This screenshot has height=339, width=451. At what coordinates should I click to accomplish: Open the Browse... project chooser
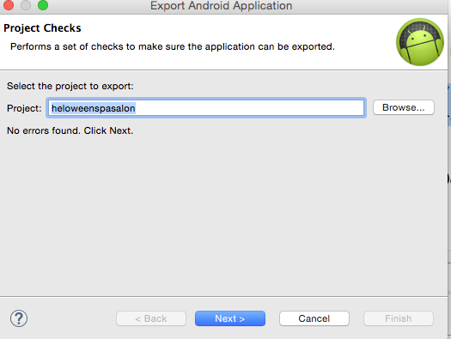click(403, 107)
